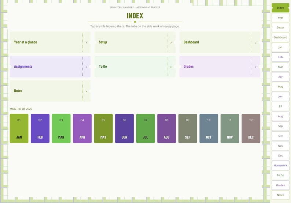This screenshot has width=291, height=203.
Task: Switch to the Grades side tab
Action: point(280,185)
